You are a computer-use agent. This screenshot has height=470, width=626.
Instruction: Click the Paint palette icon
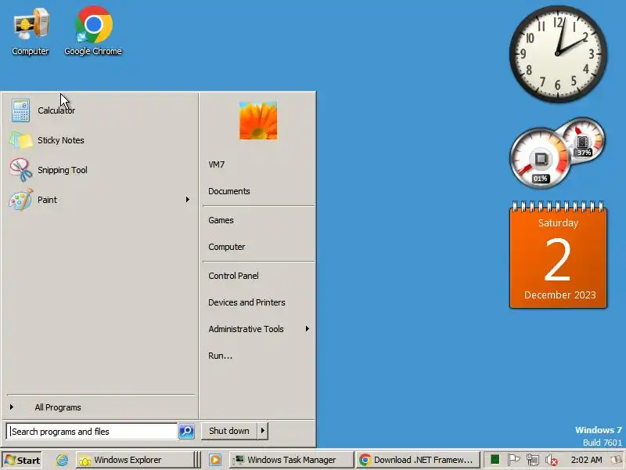21,200
